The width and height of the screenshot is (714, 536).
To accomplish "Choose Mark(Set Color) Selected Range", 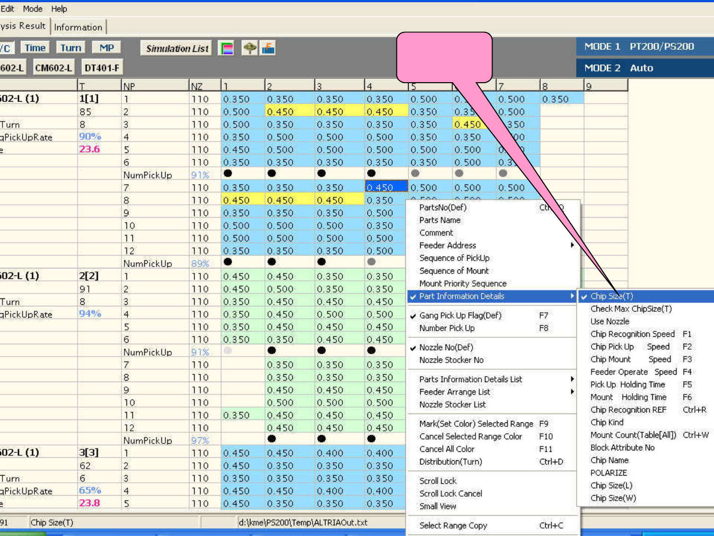I will [x=476, y=423].
